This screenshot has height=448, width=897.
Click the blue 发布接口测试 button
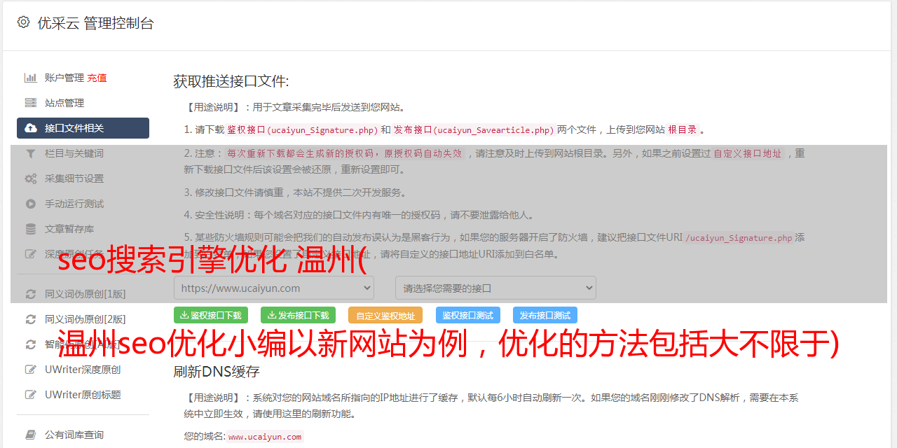tap(545, 315)
